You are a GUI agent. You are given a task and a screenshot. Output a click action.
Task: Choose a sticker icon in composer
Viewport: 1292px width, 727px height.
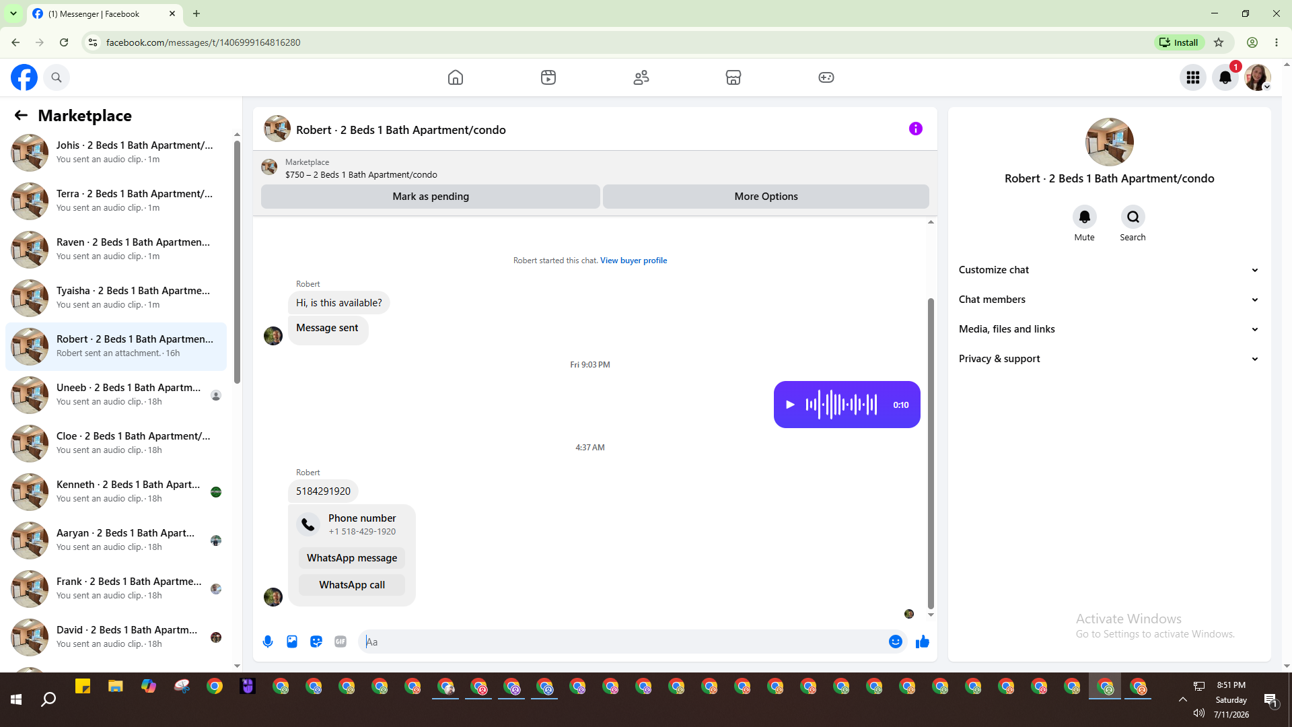coord(316,642)
